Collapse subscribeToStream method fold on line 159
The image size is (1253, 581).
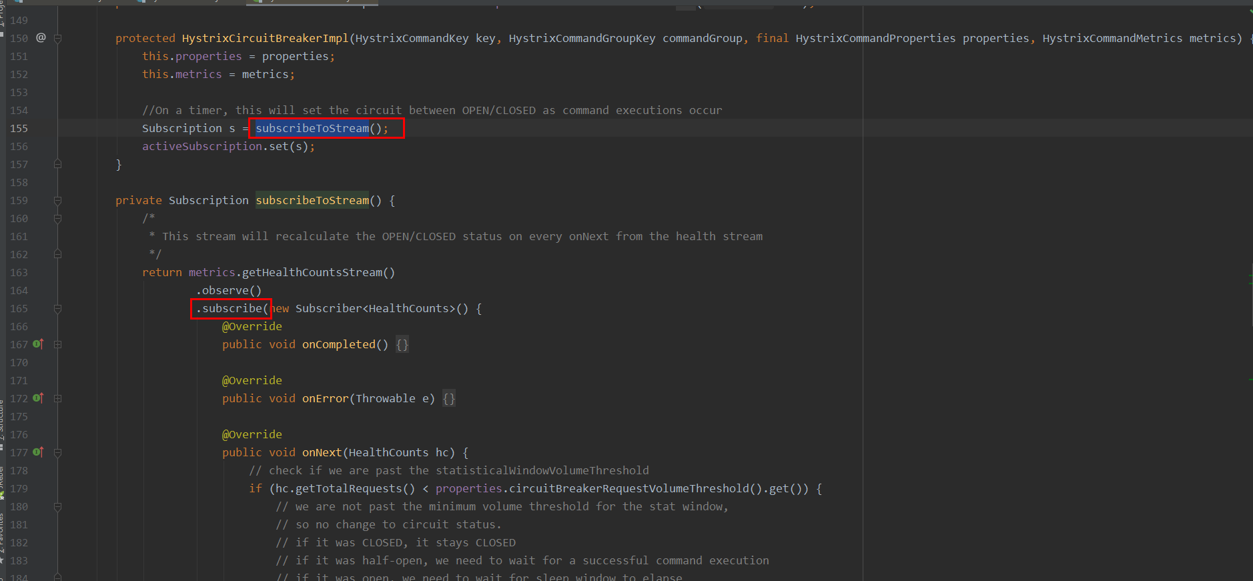tap(58, 200)
